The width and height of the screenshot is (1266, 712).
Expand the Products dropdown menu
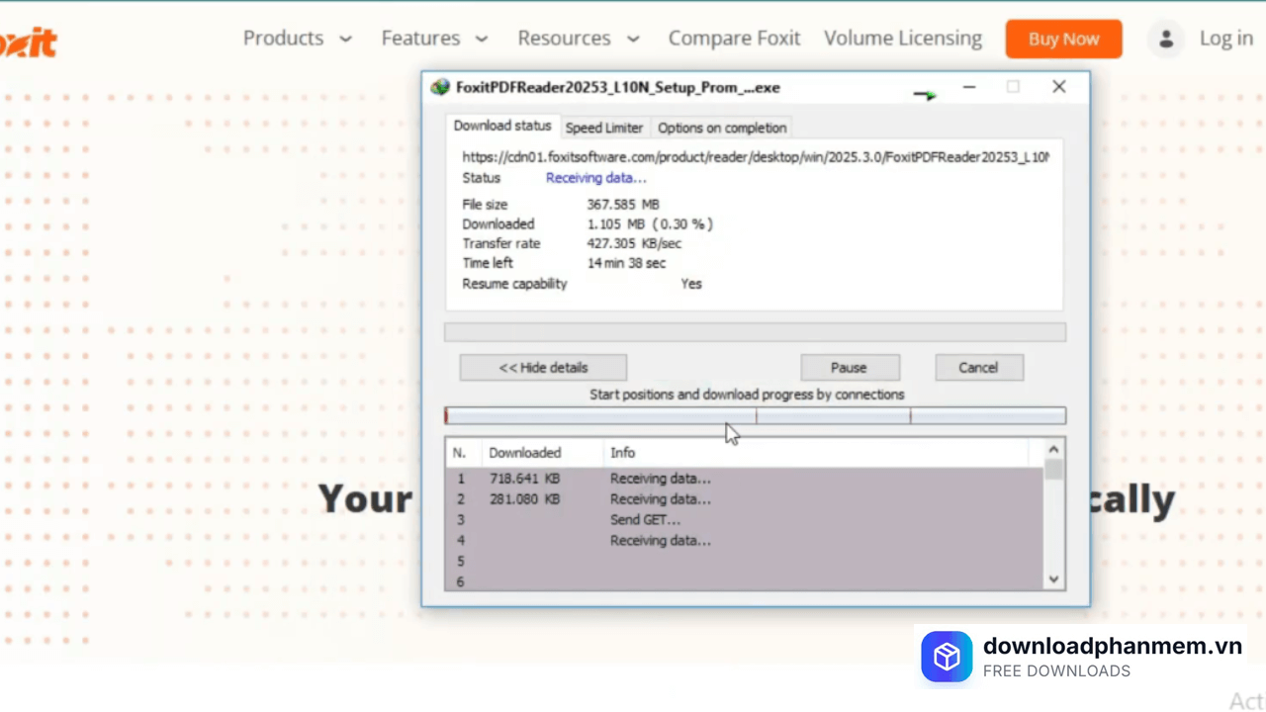pyautogui.click(x=297, y=39)
